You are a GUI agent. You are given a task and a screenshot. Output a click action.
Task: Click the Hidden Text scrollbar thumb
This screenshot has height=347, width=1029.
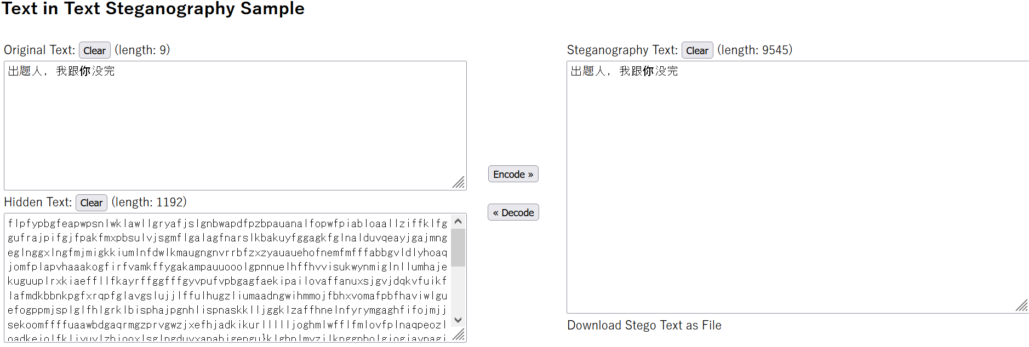(x=459, y=248)
